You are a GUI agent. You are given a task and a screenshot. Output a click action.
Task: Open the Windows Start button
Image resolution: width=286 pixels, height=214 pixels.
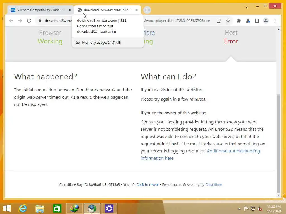pos(7,208)
